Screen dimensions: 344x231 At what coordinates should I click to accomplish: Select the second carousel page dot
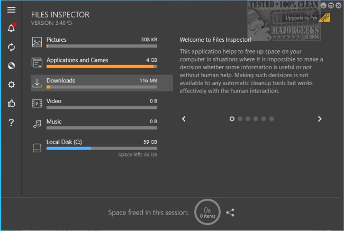pos(240,119)
